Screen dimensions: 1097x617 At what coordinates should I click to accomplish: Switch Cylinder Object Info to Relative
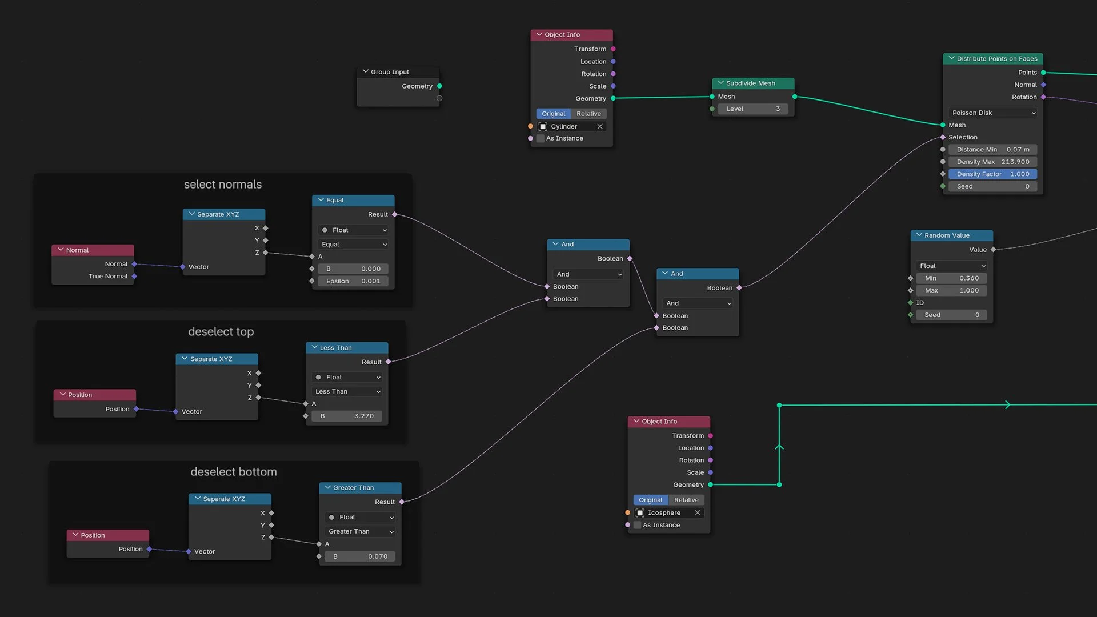coord(588,114)
